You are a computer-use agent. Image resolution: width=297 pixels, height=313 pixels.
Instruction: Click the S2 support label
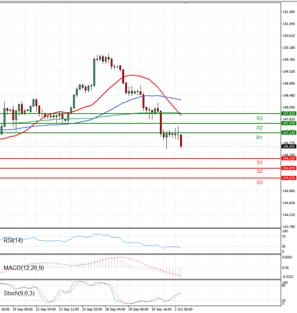coord(259,171)
